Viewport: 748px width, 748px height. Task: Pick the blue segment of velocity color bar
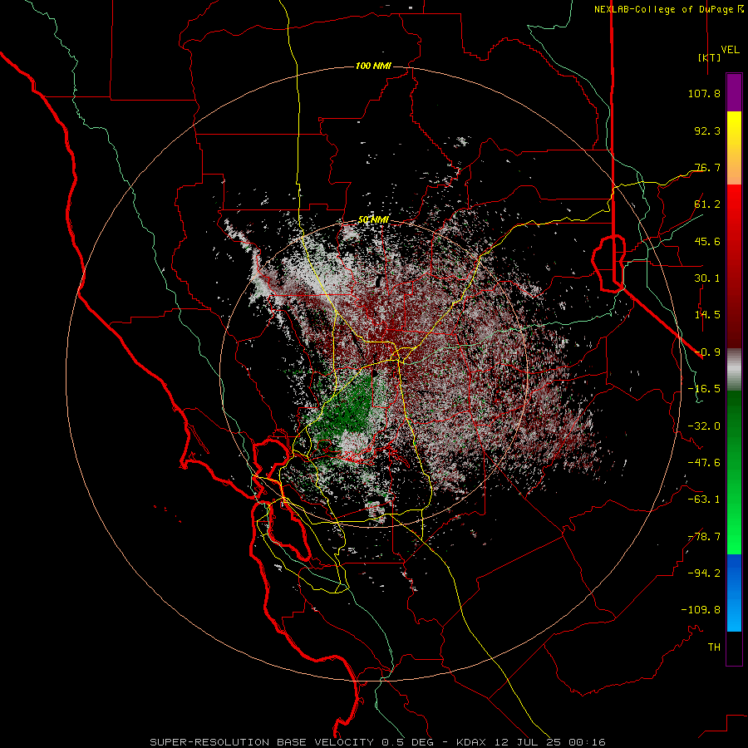[734, 593]
